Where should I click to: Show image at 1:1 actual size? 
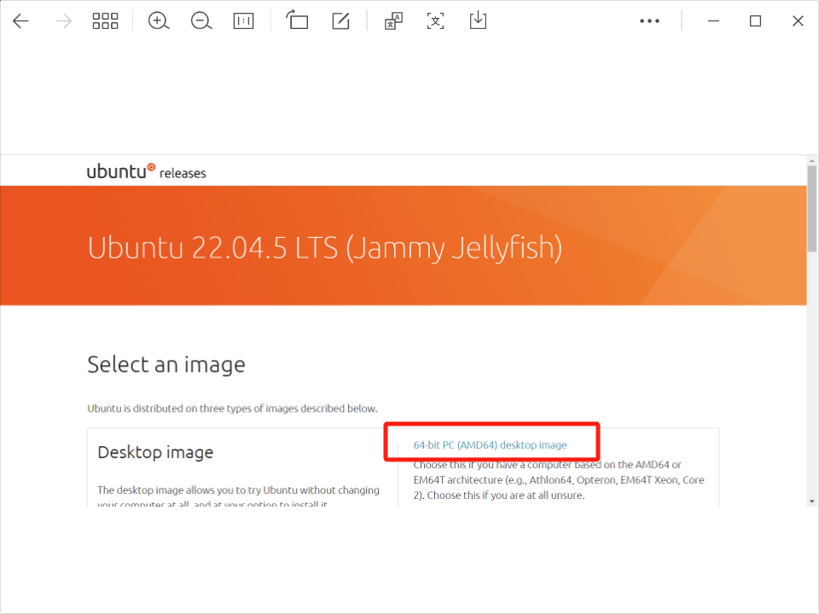click(243, 20)
